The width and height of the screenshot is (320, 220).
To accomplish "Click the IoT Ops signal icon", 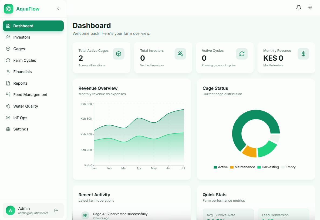I will tap(8, 118).
